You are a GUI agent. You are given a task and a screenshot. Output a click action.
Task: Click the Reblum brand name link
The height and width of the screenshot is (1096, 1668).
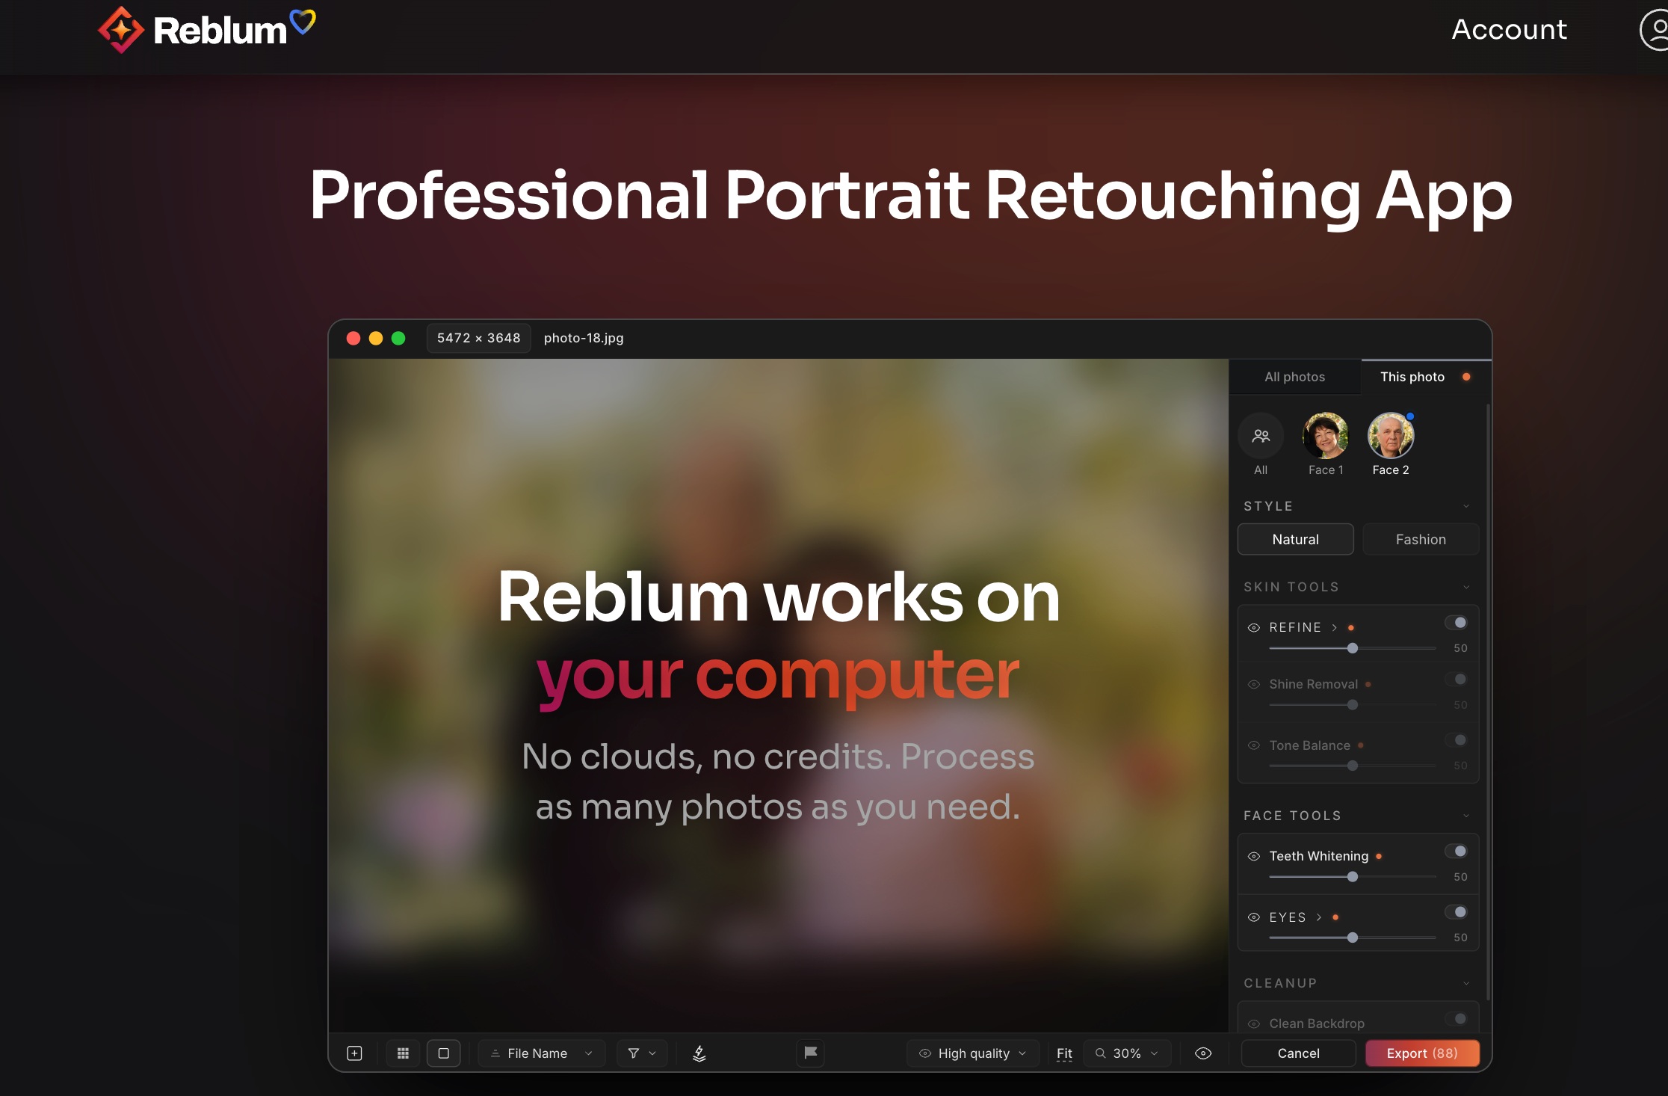click(x=220, y=31)
